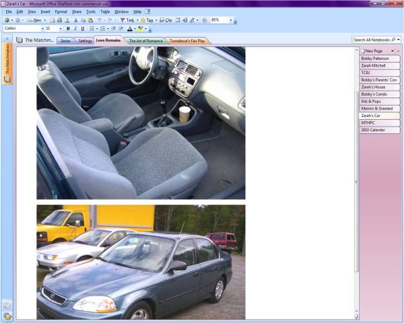Click the screen Clip icon
404x323 pixels.
(162, 20)
